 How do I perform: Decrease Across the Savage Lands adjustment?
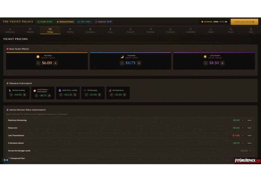click(237, 151)
